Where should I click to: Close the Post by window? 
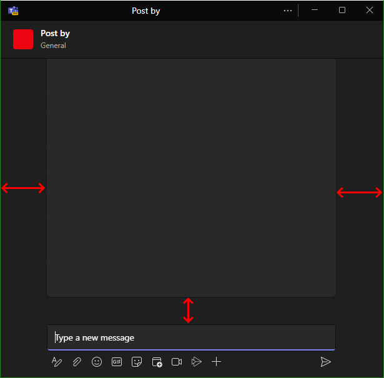click(x=370, y=10)
